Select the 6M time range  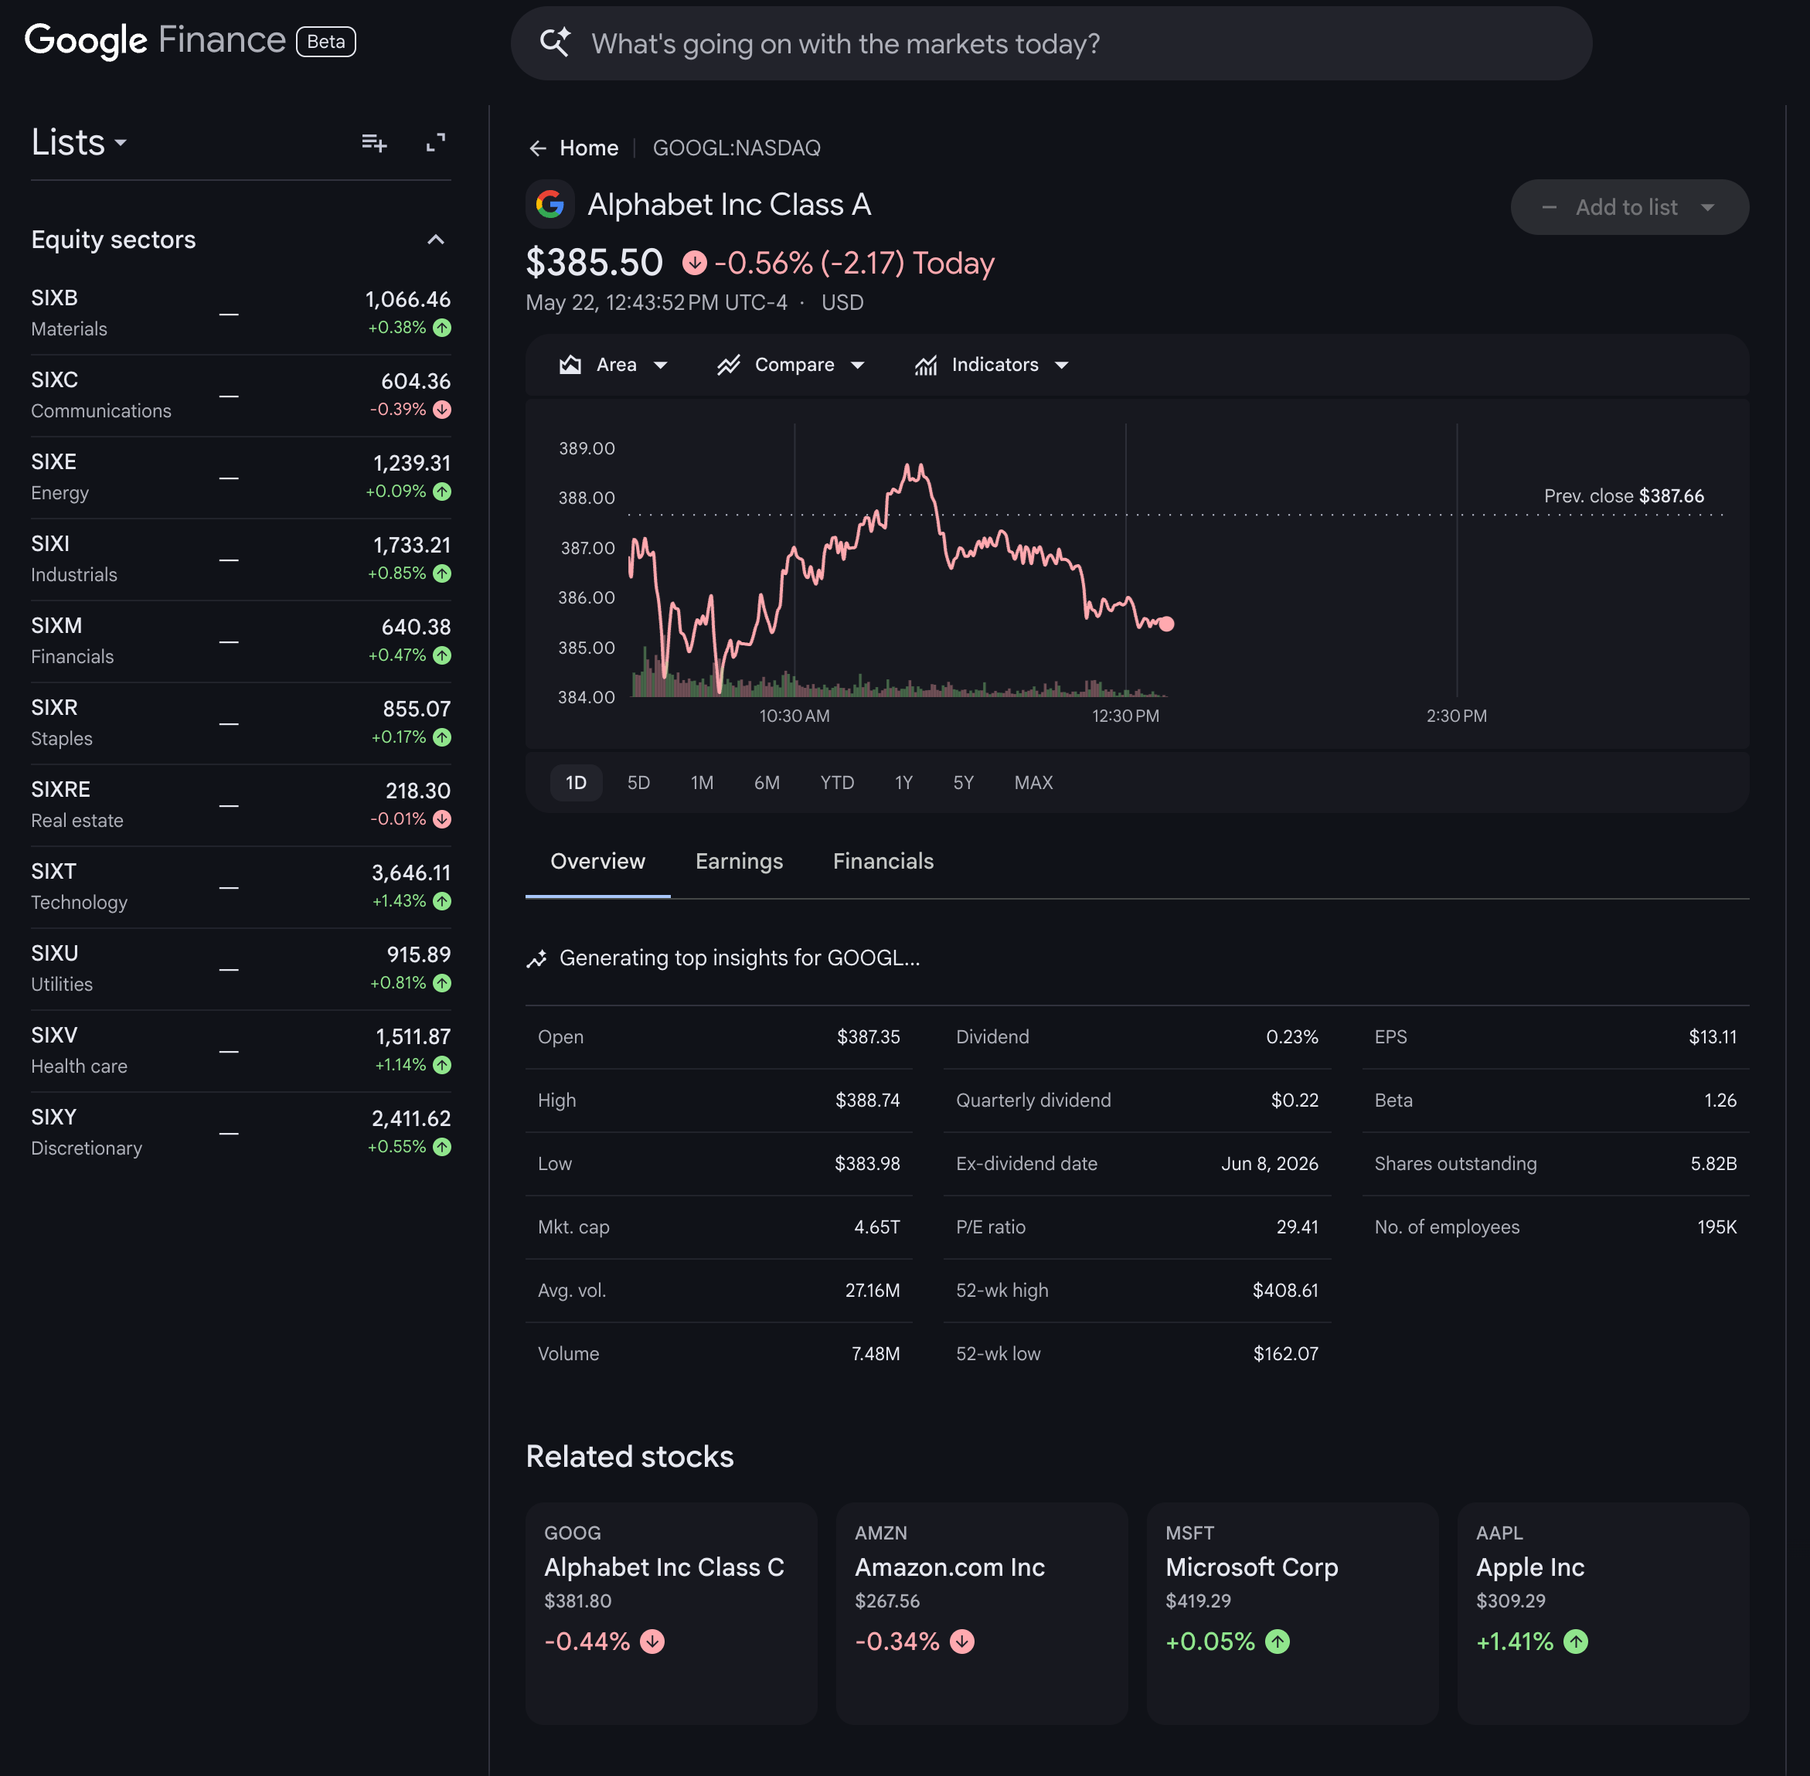point(767,783)
